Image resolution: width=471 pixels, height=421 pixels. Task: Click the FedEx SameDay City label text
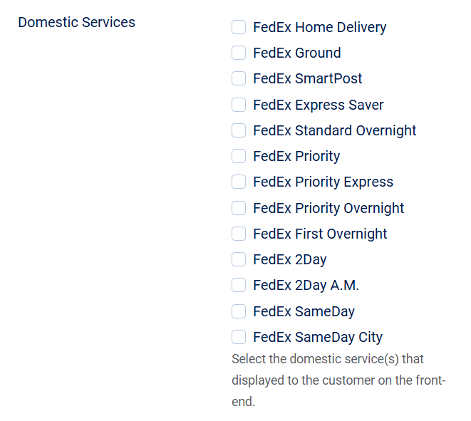pyautogui.click(x=317, y=338)
